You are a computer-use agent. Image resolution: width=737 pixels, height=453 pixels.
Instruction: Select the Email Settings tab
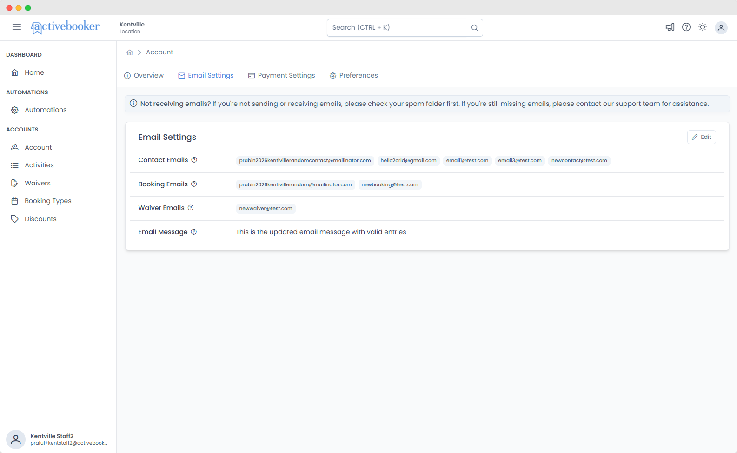click(206, 75)
